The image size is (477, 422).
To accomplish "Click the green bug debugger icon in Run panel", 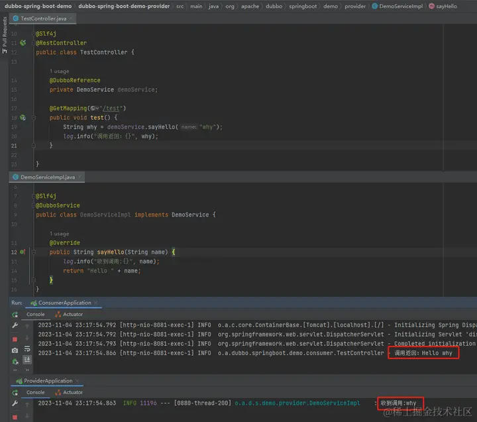I will pyautogui.click(x=15, y=362).
